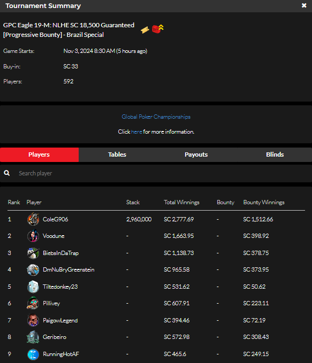Viewport: 312px width, 363px height.
Task: Click the GPC Eagle 19-M tournament title
Action: 69,30
